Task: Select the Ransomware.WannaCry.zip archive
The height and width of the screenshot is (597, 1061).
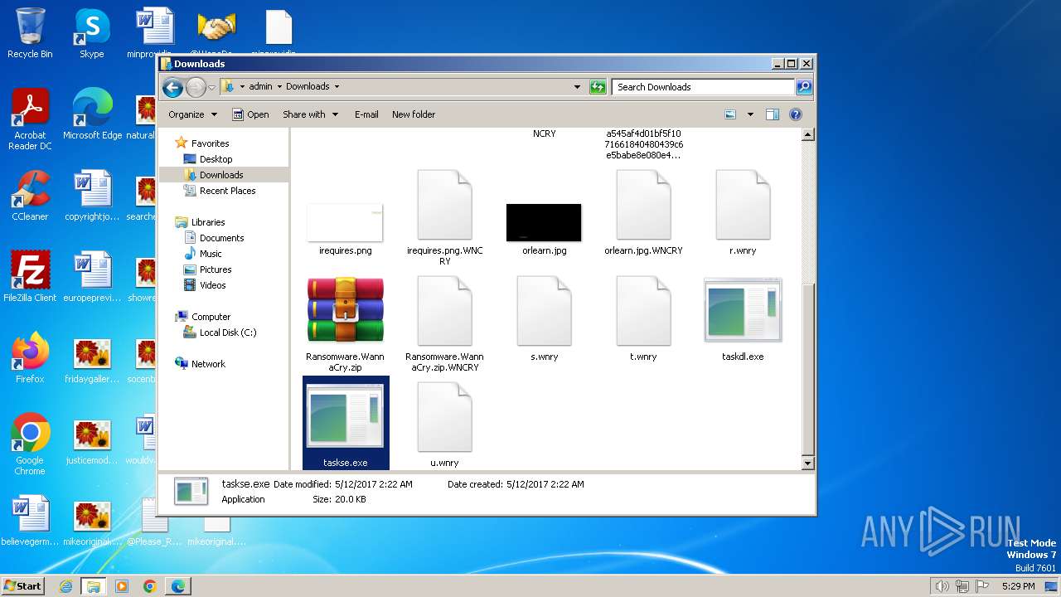Action: pos(345,324)
